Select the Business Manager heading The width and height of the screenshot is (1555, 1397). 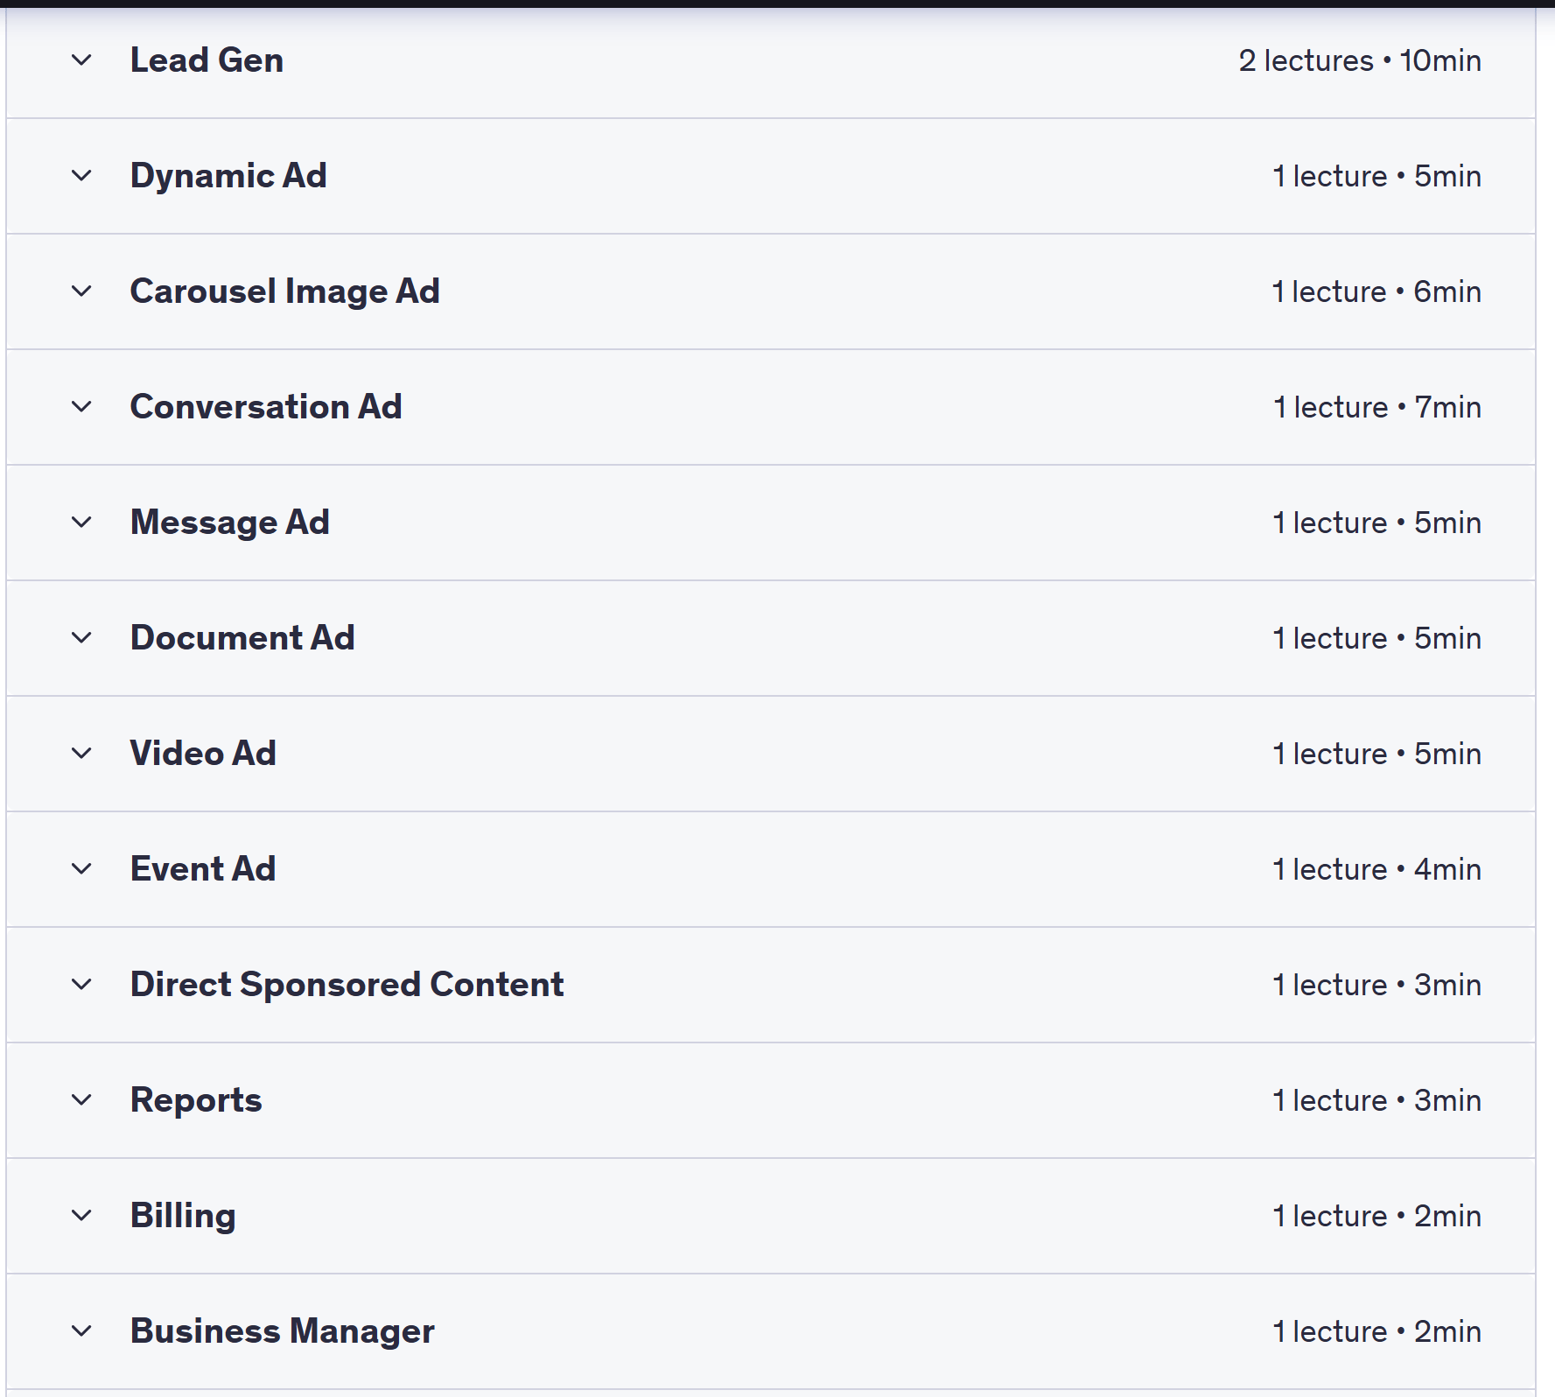coord(282,1331)
